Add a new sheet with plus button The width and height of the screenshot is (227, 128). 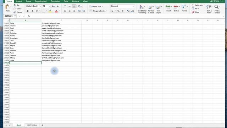[x=42, y=125]
